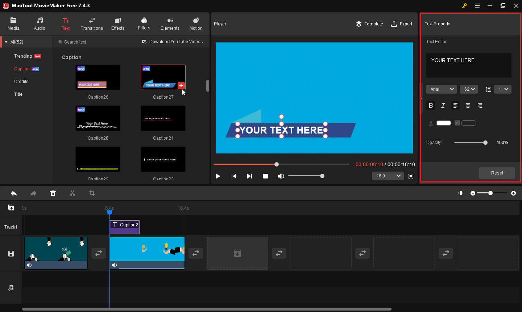Screen dimensions: 522x312
Task: Open the hamburger main menu
Action: click(x=477, y=6)
